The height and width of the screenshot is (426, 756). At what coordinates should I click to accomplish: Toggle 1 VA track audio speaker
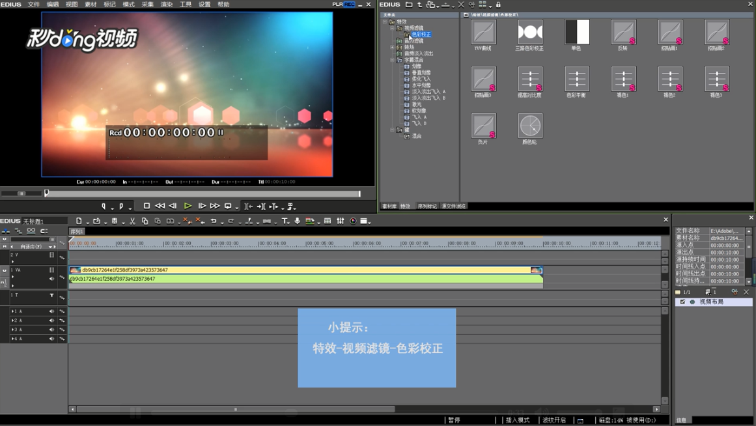(51, 278)
